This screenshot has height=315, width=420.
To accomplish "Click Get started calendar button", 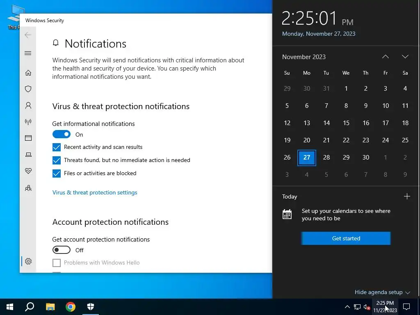I will [346, 238].
